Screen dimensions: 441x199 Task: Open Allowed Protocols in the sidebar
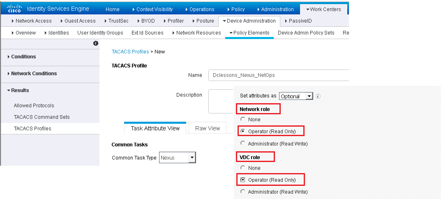click(x=34, y=106)
